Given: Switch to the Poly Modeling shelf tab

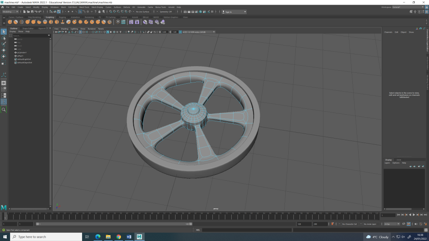Looking at the screenshot, I should [x=34, y=17].
